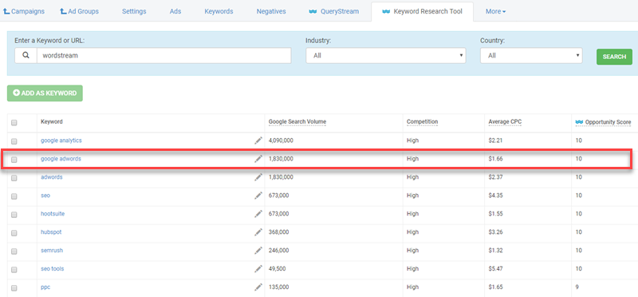Tick the select-all checkbox in table header

pyautogui.click(x=14, y=123)
